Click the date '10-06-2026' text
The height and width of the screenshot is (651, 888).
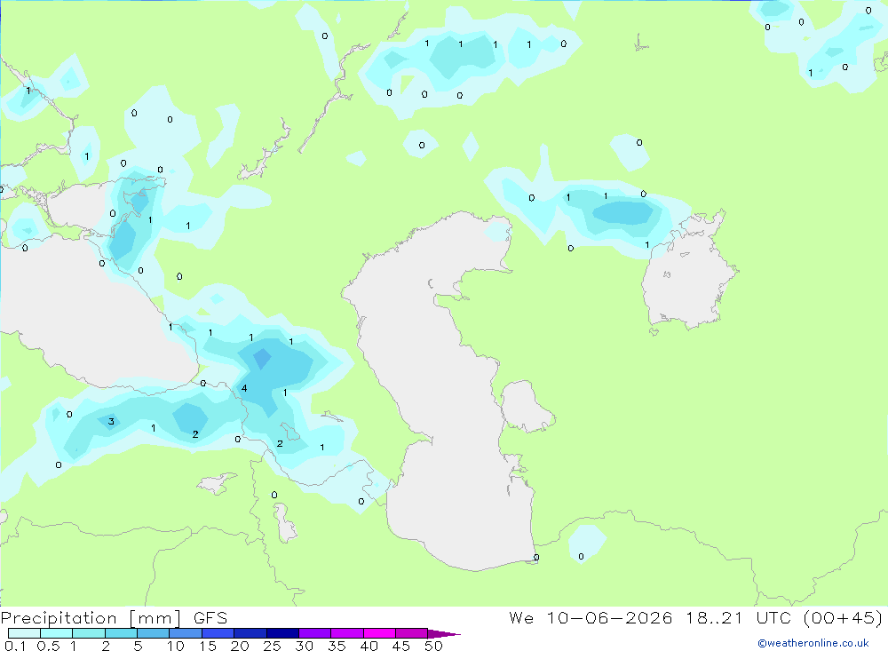click(x=609, y=617)
